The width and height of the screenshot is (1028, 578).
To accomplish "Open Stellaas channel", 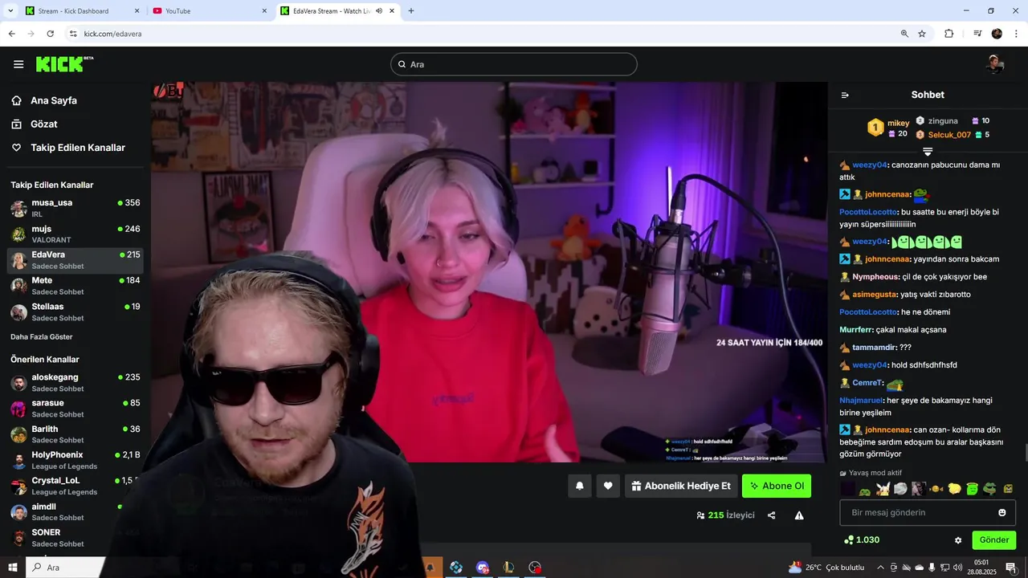I will point(75,312).
